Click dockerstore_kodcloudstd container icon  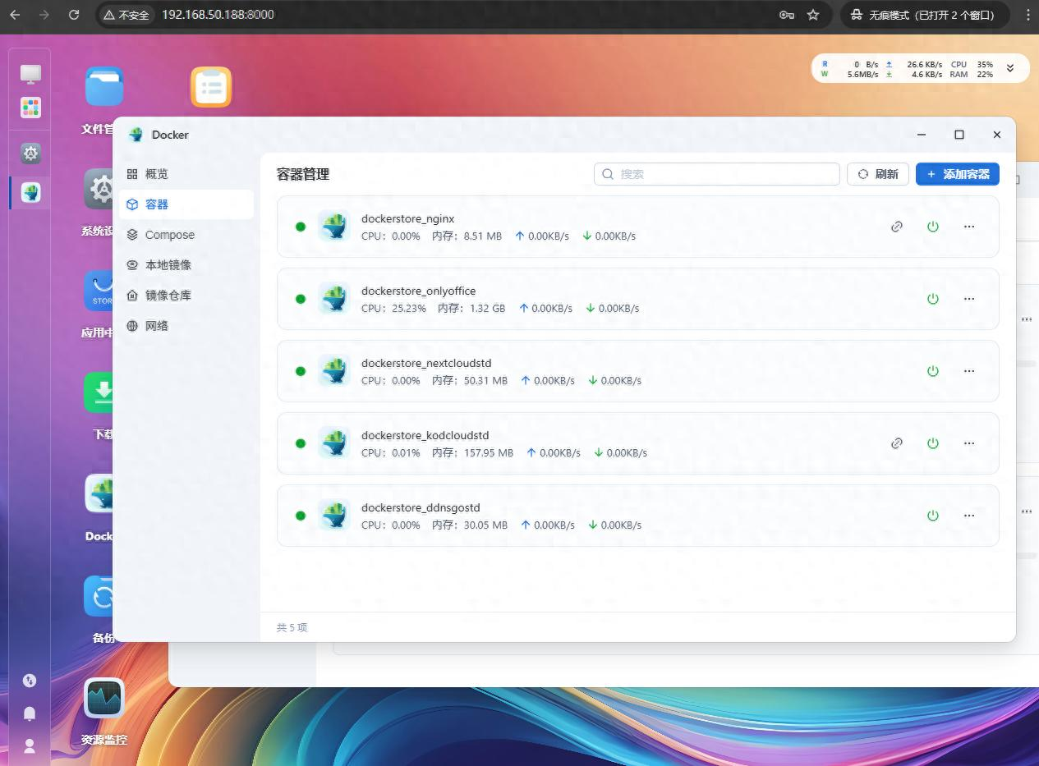tap(334, 443)
